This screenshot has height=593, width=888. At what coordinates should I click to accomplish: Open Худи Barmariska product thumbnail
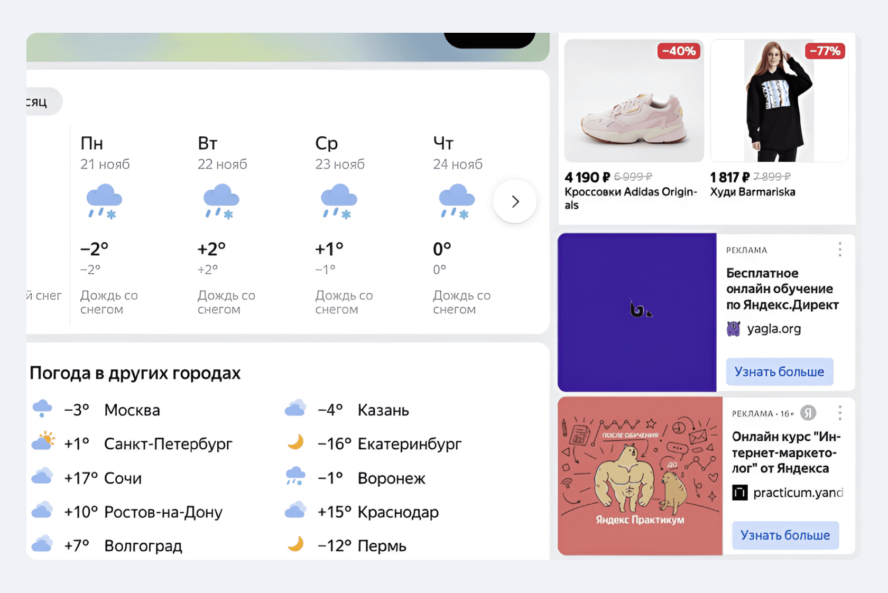pos(779,100)
